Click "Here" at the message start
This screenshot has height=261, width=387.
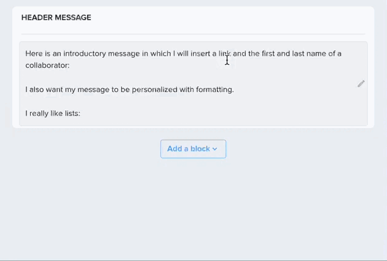(x=34, y=53)
